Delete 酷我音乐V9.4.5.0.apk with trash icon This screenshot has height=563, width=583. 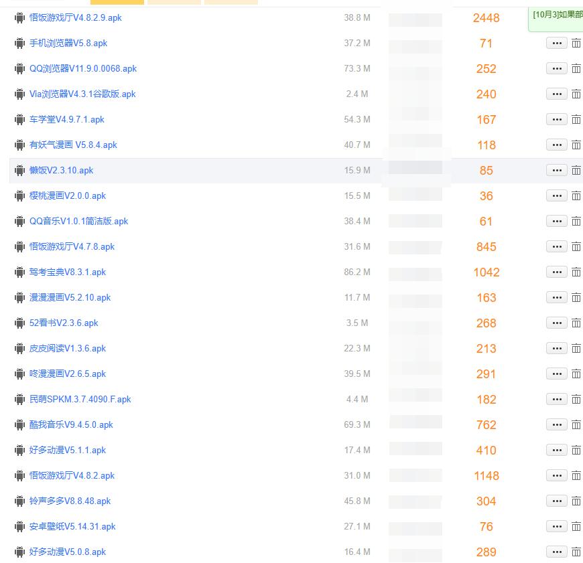[576, 424]
